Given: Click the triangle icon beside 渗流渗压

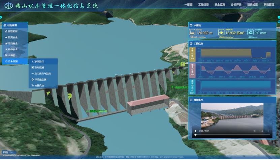Looking at the screenshot, I should [32, 61].
